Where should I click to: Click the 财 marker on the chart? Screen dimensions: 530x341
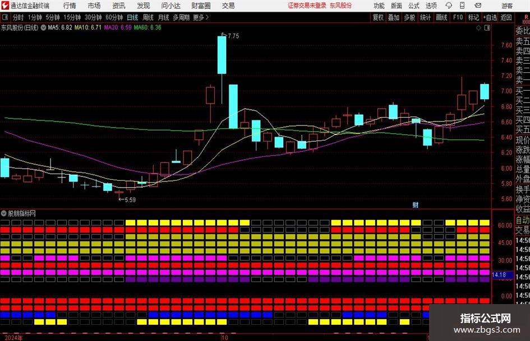(x=416, y=204)
